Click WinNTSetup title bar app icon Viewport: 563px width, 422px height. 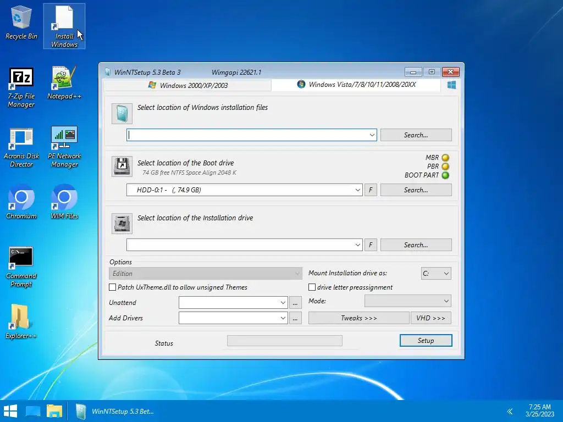pos(107,72)
